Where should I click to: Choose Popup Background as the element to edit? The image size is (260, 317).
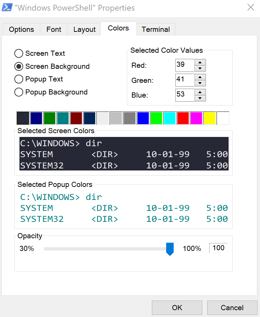point(19,92)
